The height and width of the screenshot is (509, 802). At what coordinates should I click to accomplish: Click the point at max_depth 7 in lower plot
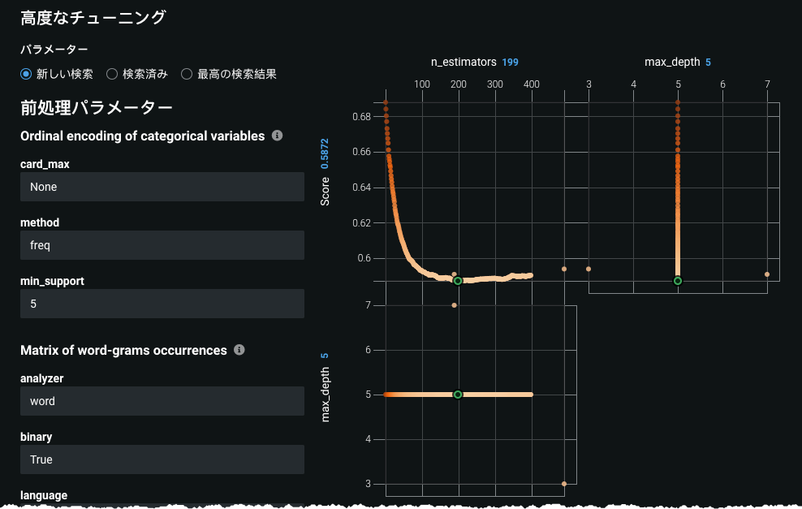(454, 305)
